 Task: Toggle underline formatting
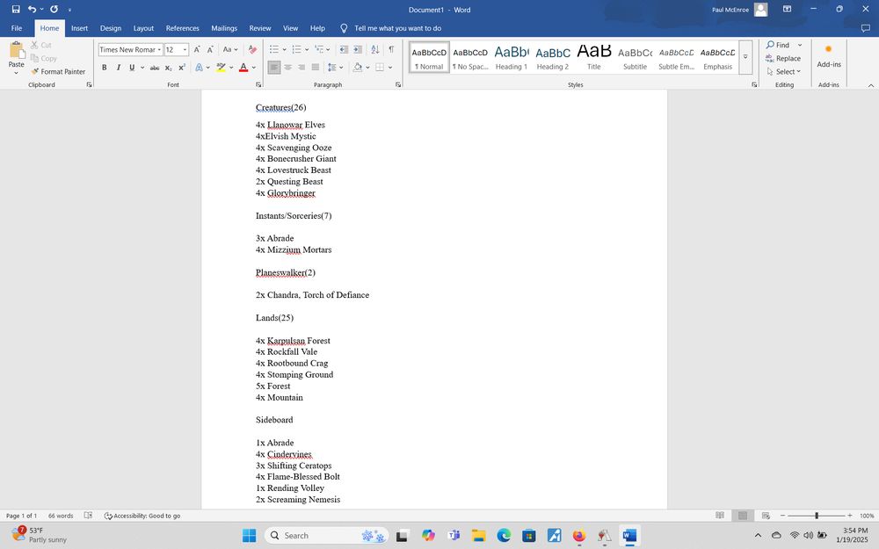click(x=132, y=68)
